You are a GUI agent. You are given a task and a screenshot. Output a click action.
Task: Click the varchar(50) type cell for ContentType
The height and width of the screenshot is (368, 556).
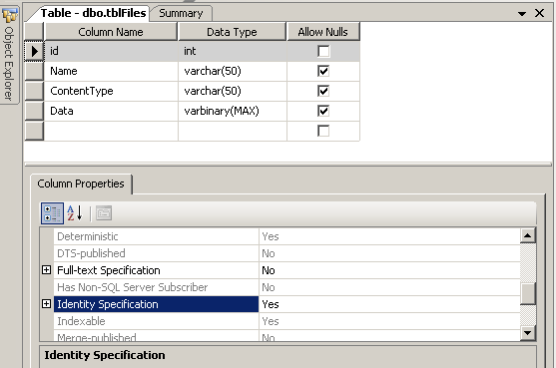point(233,91)
